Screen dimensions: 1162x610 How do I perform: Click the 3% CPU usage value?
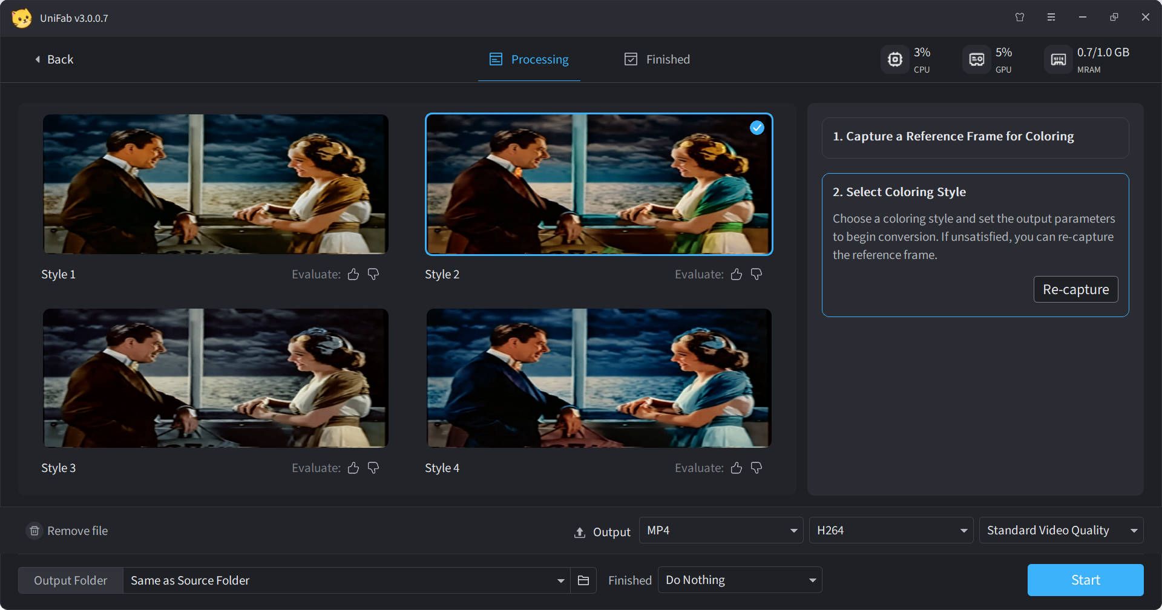(x=922, y=52)
